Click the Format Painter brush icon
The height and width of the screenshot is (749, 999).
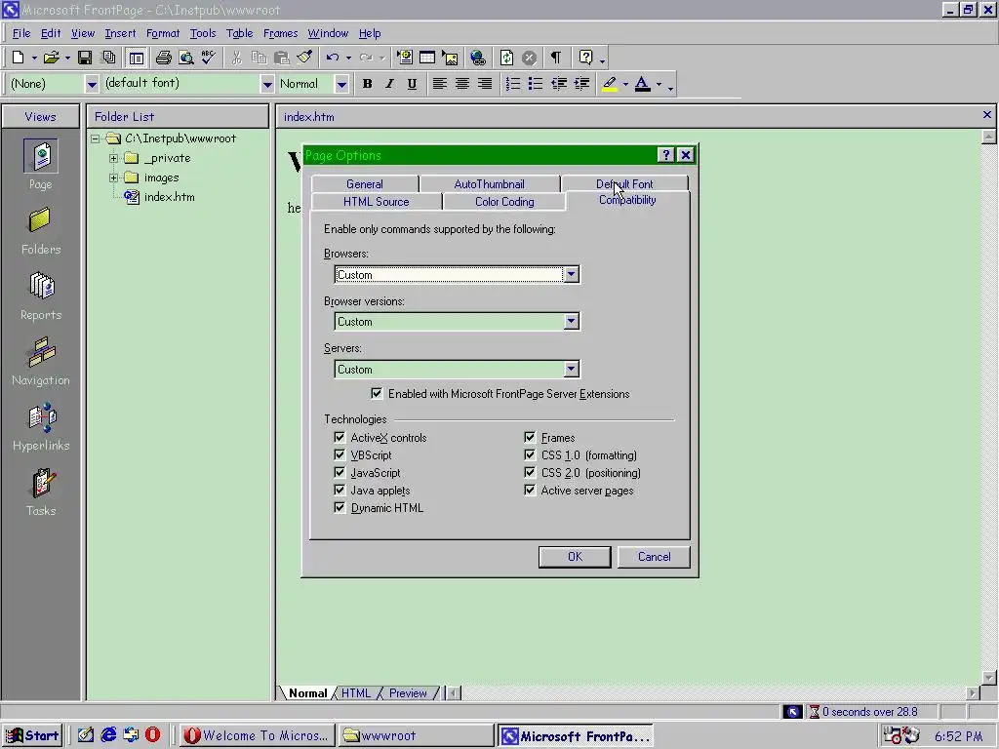click(x=304, y=58)
